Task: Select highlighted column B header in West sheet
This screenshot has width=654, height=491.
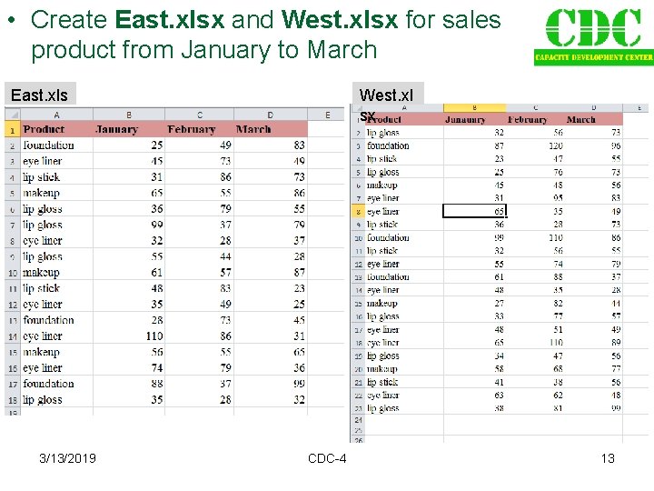Action: [474, 108]
